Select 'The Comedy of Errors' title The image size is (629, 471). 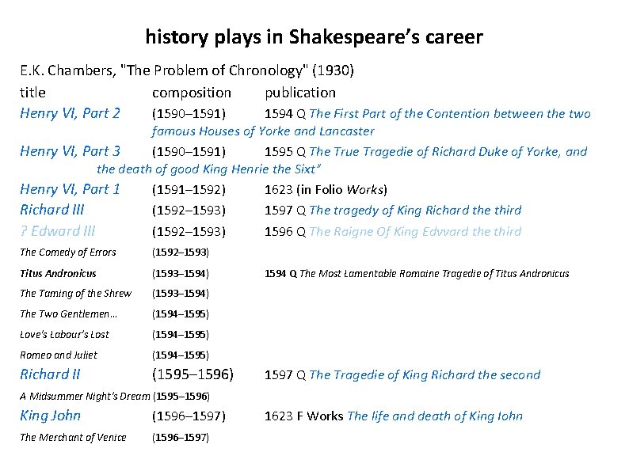pyautogui.click(x=68, y=253)
